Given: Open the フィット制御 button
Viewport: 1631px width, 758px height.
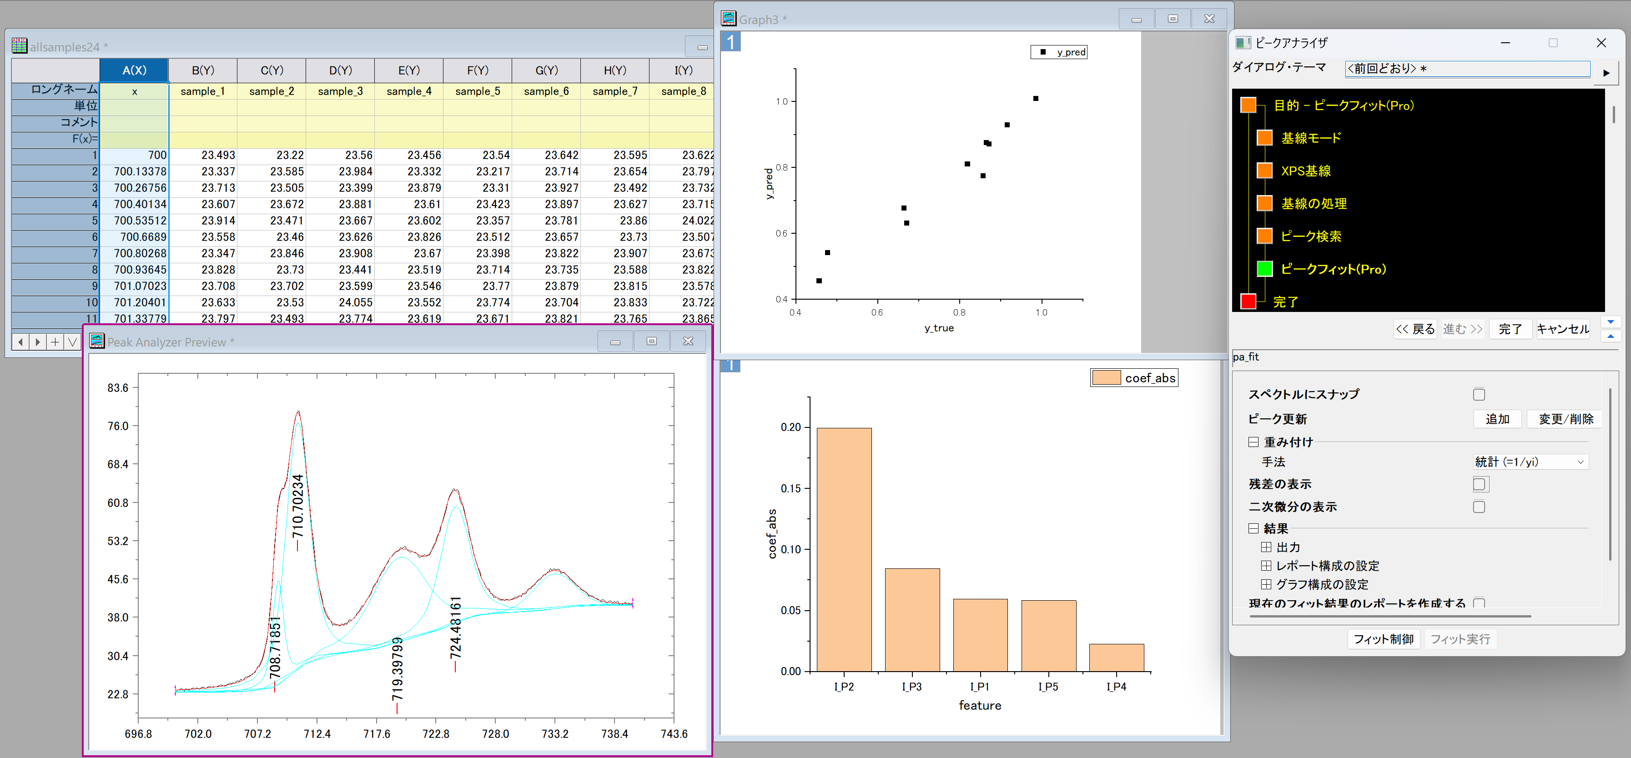Looking at the screenshot, I should point(1384,639).
